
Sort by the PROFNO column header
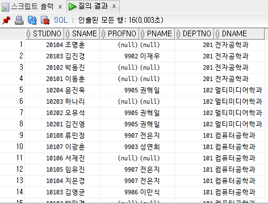119,34
